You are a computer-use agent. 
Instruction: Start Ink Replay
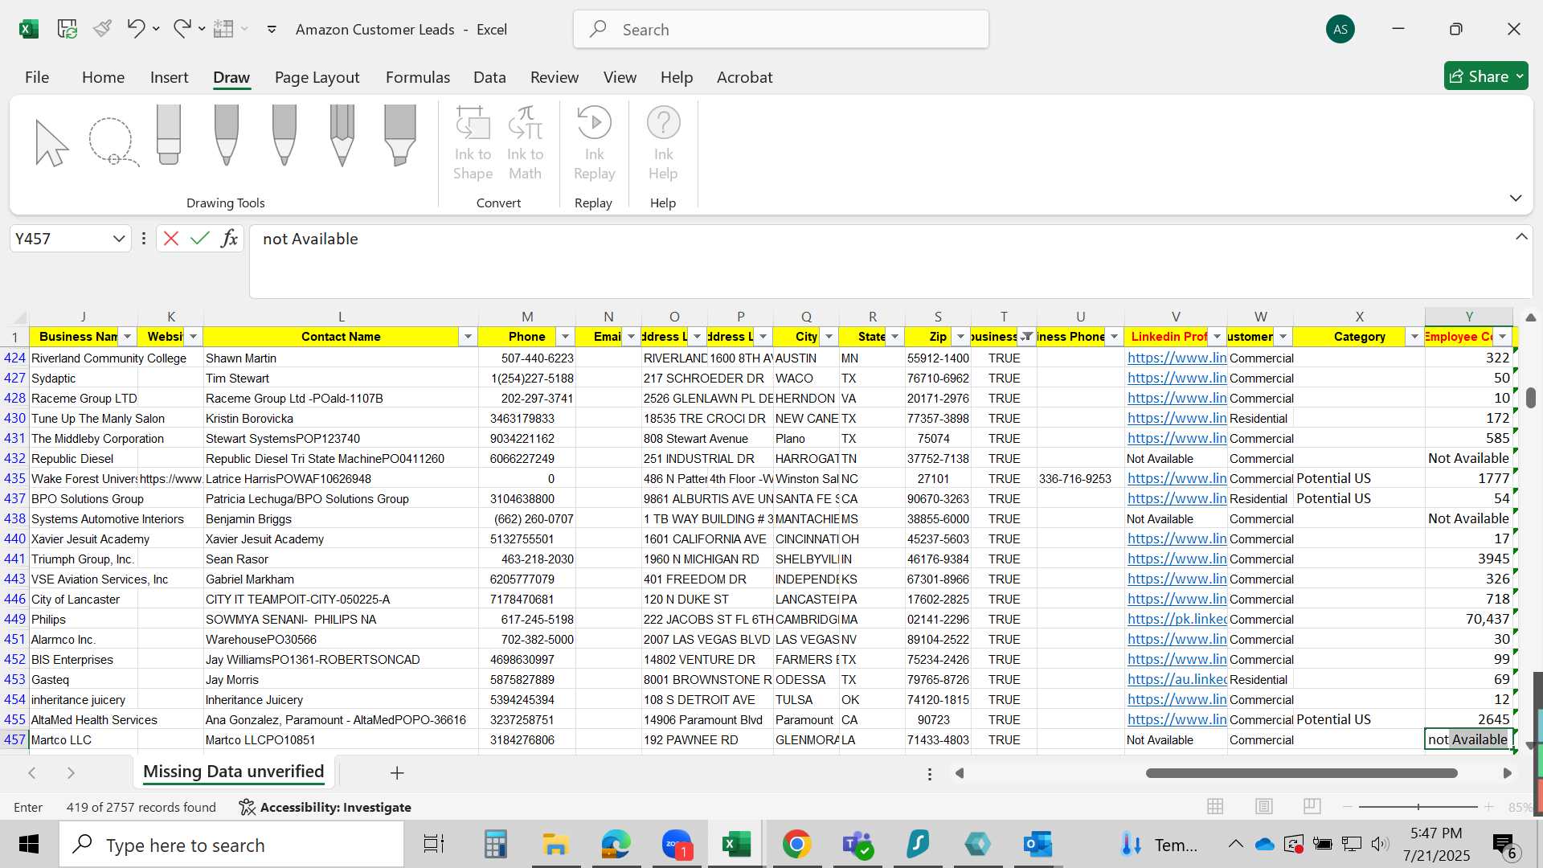(x=595, y=145)
